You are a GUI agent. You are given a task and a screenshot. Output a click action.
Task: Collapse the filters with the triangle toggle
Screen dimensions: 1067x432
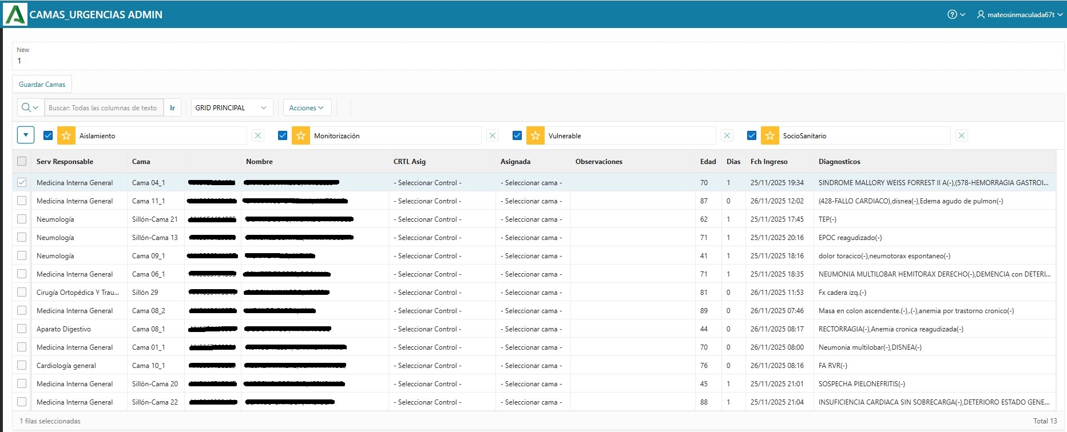pyautogui.click(x=26, y=135)
